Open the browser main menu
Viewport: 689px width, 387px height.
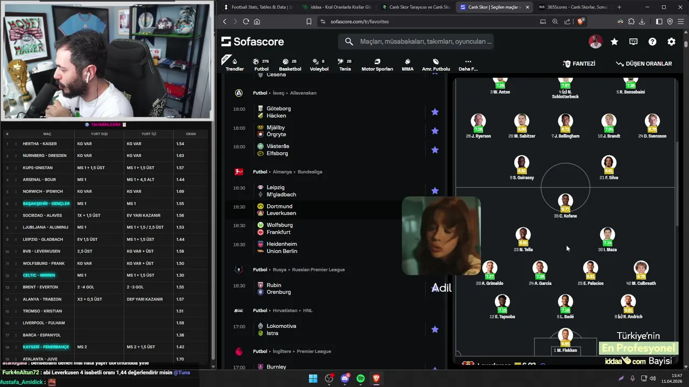[680, 21]
